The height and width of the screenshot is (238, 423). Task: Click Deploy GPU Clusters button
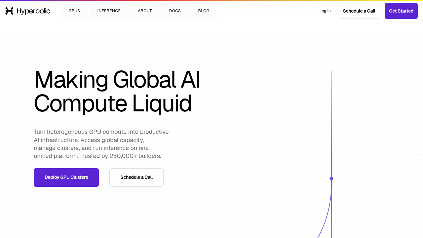click(66, 178)
